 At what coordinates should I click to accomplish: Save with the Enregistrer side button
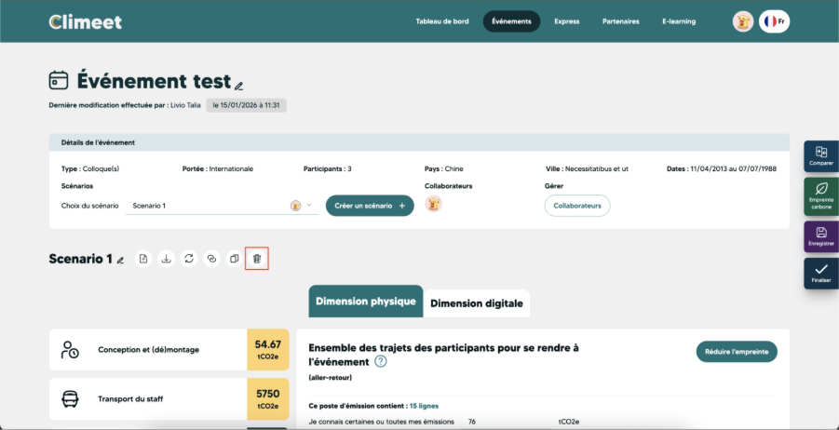(x=820, y=236)
